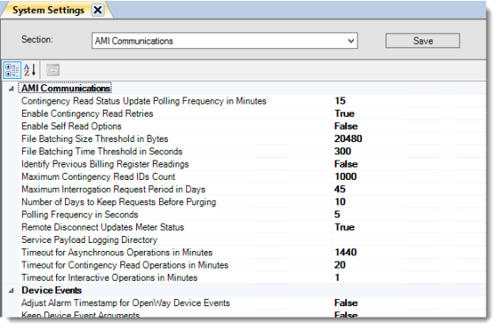Click the Save button
498x329 pixels.
[x=422, y=41]
